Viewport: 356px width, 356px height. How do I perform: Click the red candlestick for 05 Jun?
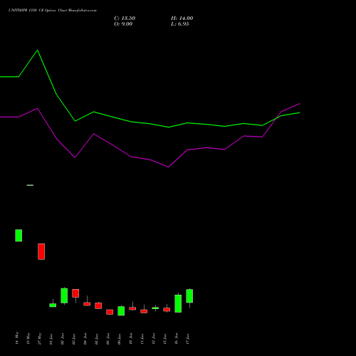click(x=98, y=305)
